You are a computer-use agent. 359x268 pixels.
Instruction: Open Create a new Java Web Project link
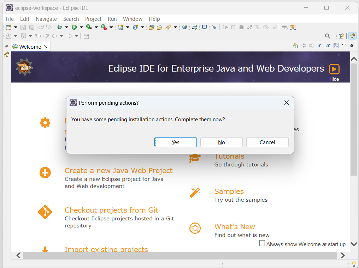point(119,171)
